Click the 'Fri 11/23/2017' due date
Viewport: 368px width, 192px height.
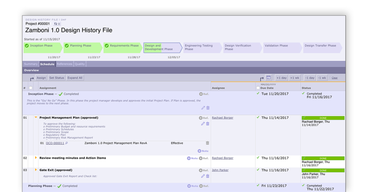click(x=274, y=186)
